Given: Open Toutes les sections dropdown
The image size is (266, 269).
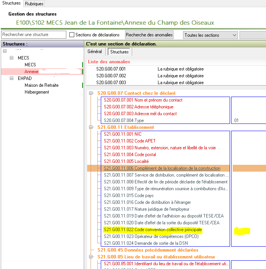Looking at the screenshot, I should point(210,35).
